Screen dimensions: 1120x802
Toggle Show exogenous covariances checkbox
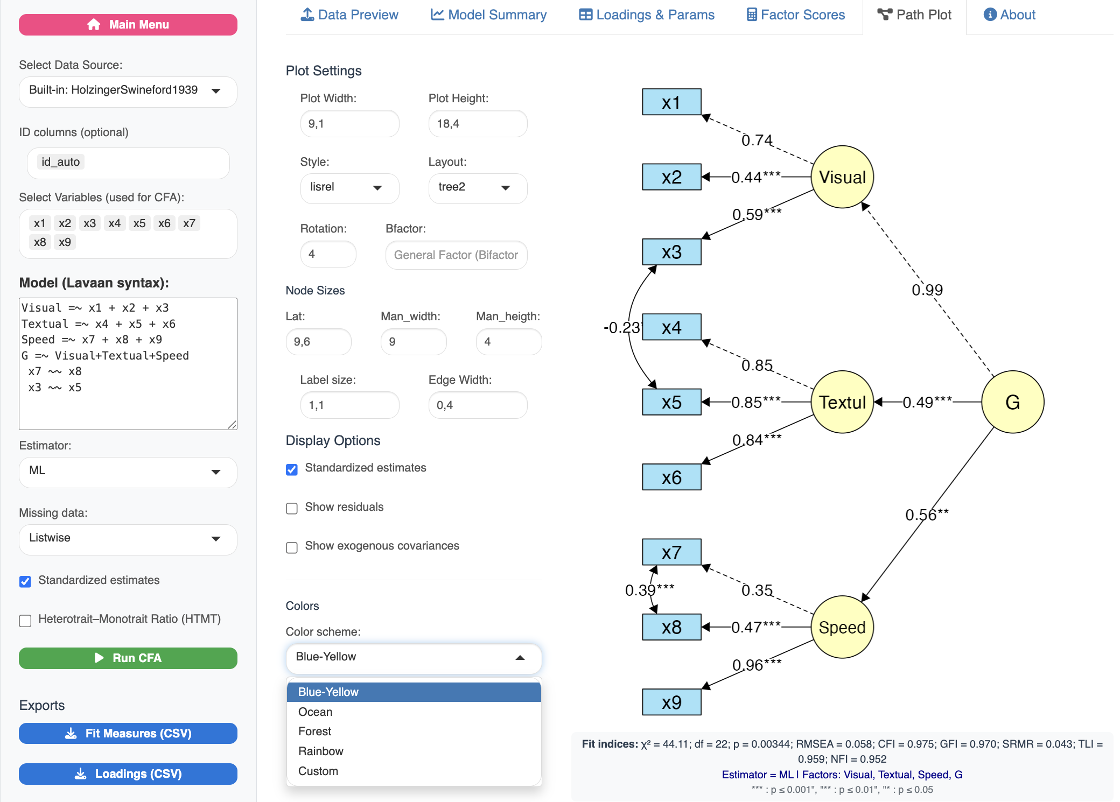pos(292,547)
